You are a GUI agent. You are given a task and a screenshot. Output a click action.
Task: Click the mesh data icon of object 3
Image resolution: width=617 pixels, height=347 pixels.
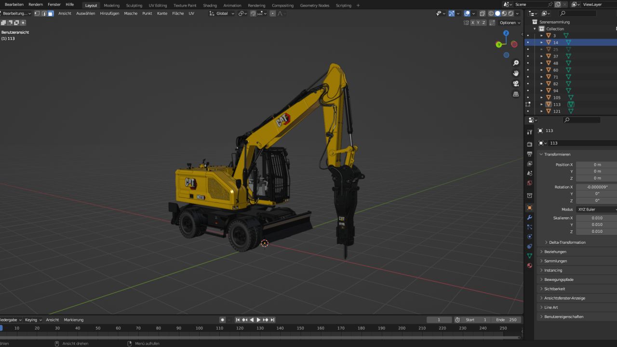pyautogui.click(x=566, y=36)
